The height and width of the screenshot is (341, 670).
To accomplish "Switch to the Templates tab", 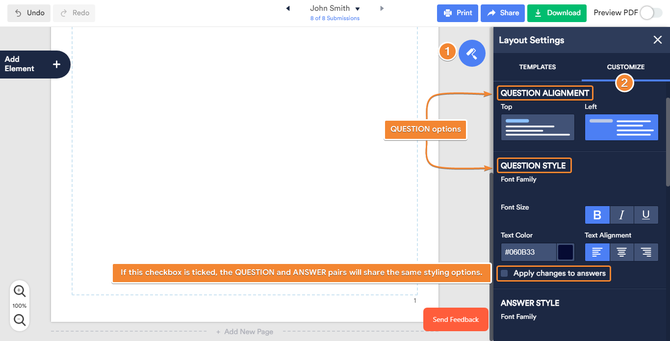I will point(537,67).
